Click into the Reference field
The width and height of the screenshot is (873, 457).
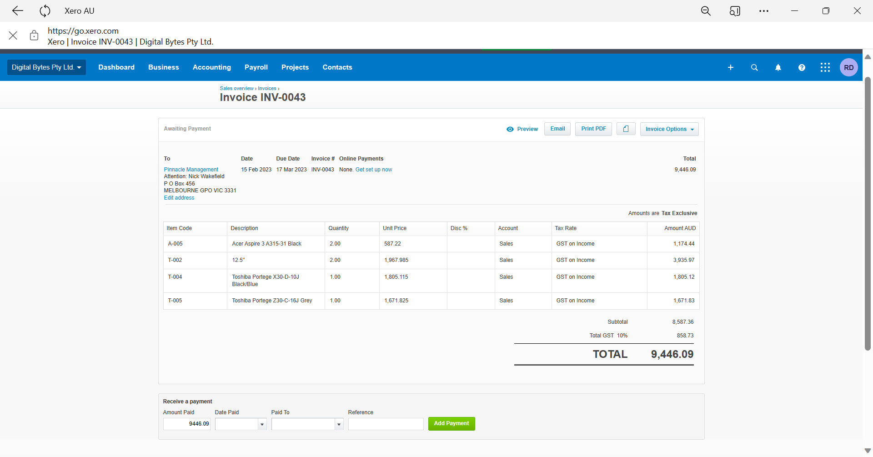click(386, 424)
